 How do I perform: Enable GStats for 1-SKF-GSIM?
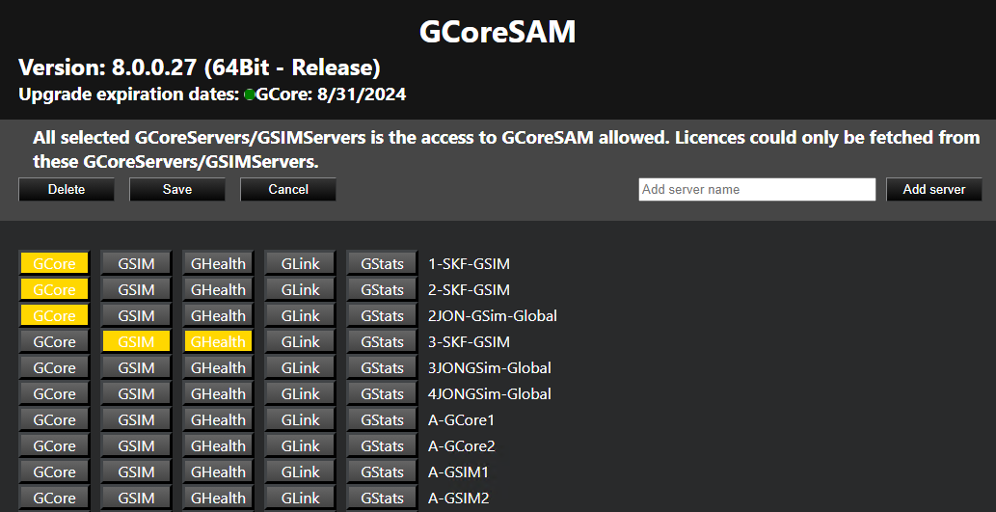point(382,263)
